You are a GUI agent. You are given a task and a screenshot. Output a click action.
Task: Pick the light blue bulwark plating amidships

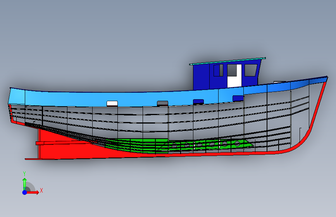(x=137, y=99)
